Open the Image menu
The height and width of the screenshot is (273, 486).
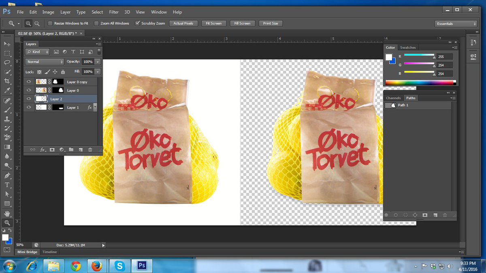pyautogui.click(x=48, y=12)
